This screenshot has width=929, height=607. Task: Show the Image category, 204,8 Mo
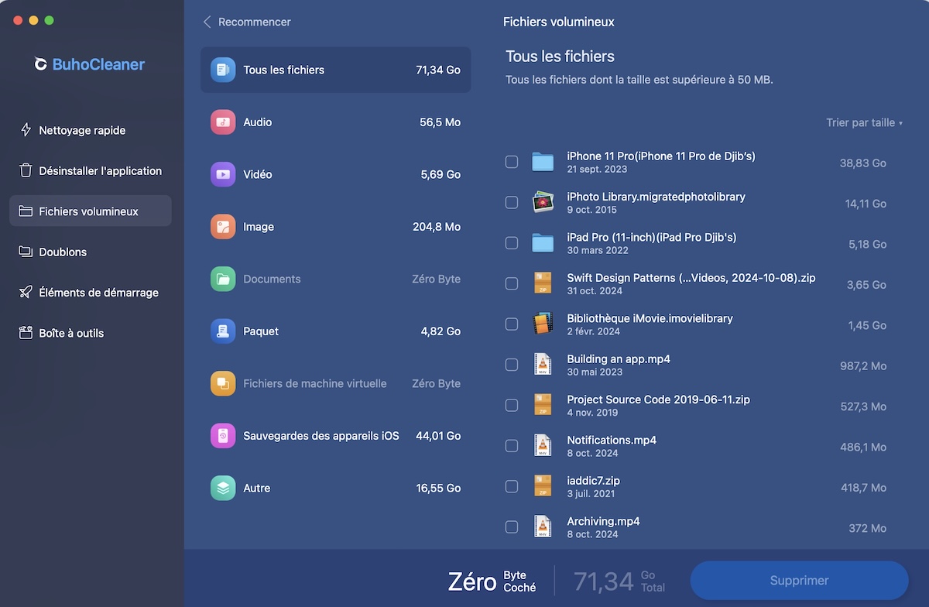coord(336,227)
